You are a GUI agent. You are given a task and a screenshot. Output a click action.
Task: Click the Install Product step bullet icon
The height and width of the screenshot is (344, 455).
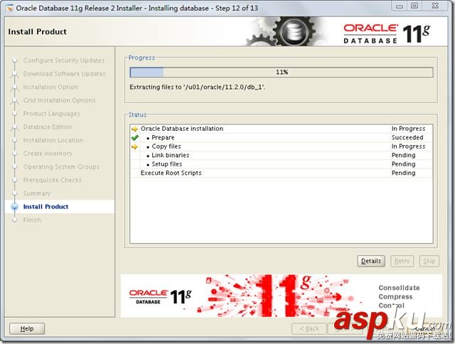[x=14, y=207]
